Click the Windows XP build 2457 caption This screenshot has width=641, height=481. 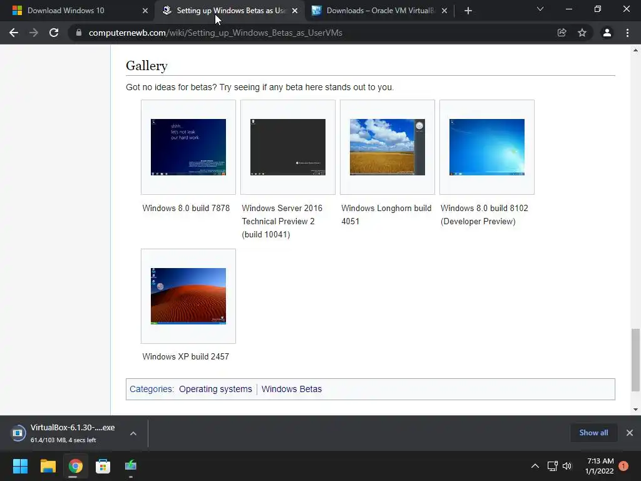click(185, 356)
